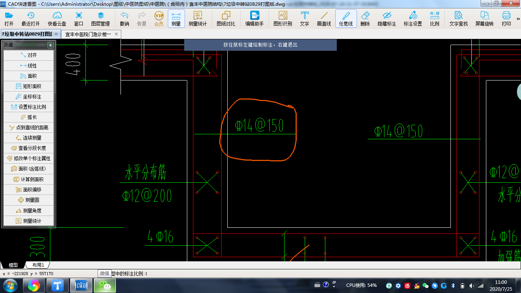
Task: Open the VIP 会员 membership icon
Action: 159,19
